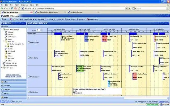170x106 pixels.
Task: Open the Edit menu
Action: (x=6, y=5)
